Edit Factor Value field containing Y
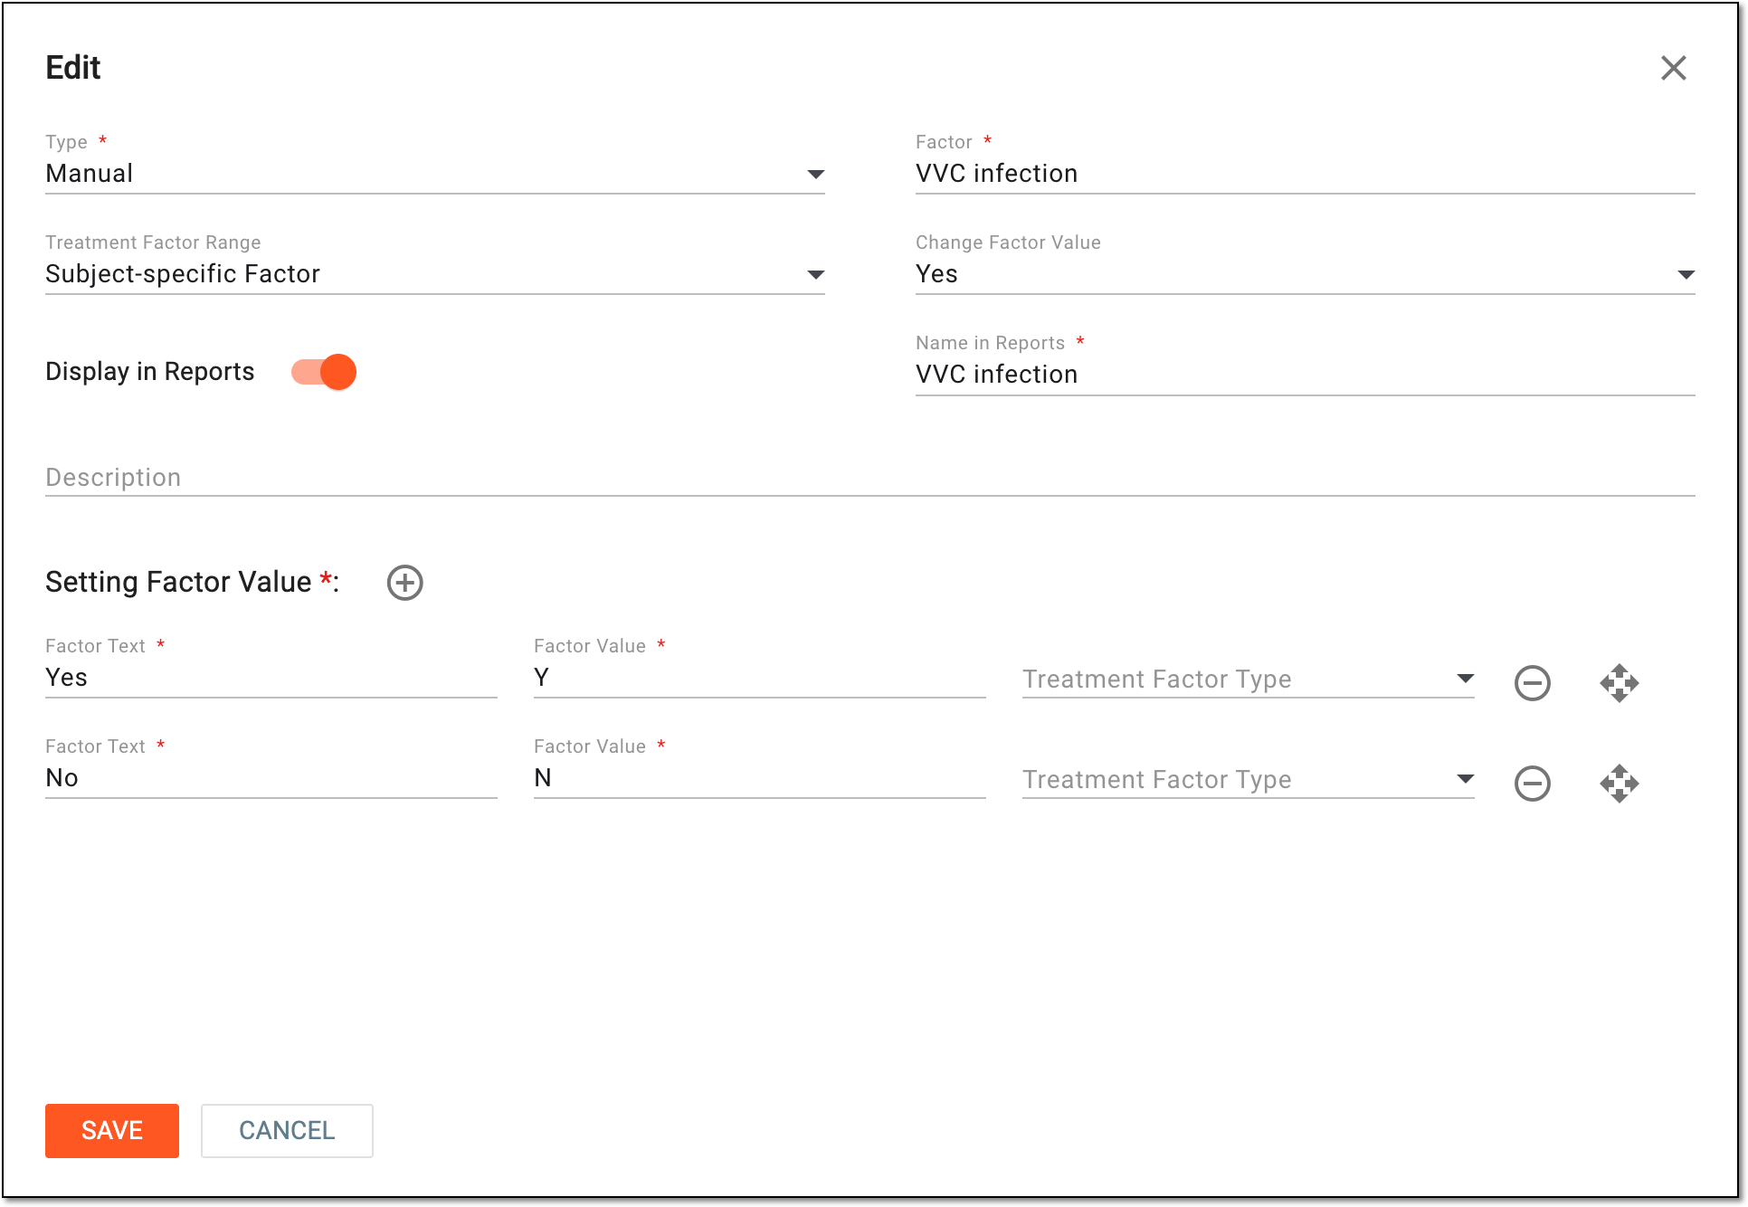The height and width of the screenshot is (1207, 1748). [759, 678]
